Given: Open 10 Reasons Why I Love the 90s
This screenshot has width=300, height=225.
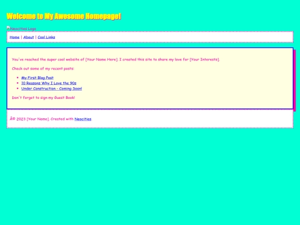Looking at the screenshot, I should point(49,83).
